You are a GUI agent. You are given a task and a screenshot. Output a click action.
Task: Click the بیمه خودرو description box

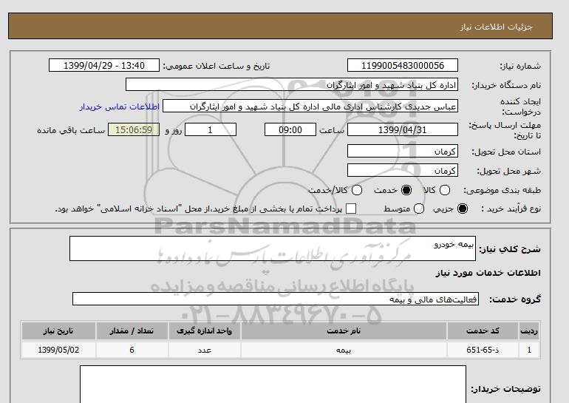[x=273, y=248]
